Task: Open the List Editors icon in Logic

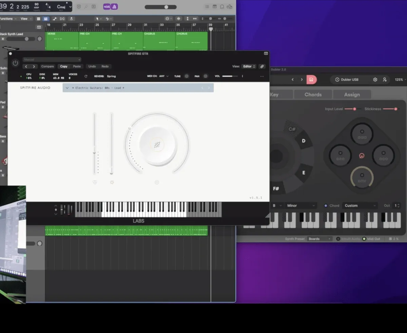Action: (x=207, y=6)
